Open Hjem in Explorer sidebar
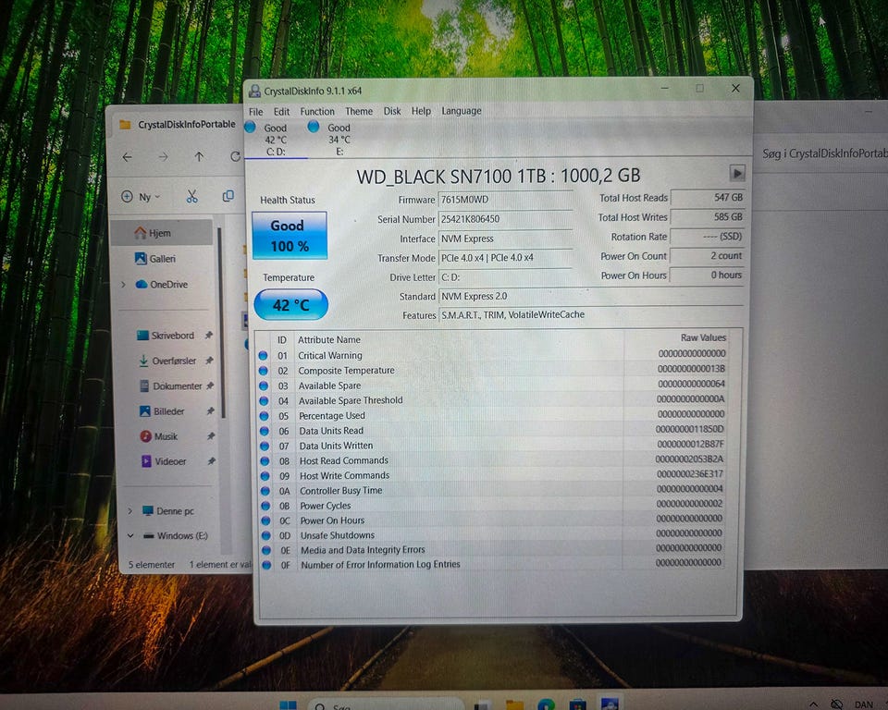 (162, 233)
